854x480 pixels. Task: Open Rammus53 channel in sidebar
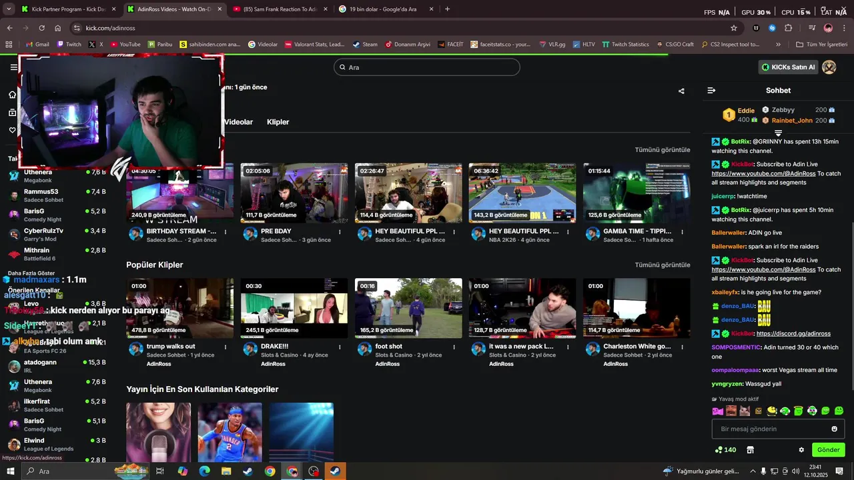point(56,195)
